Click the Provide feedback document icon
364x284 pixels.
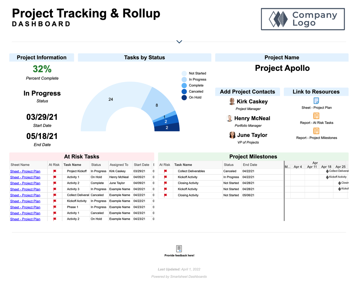179,248
